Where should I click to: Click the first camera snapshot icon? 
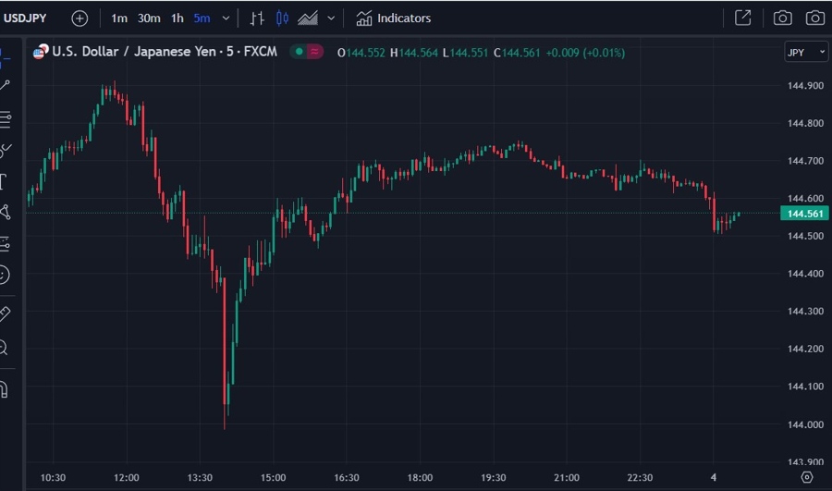point(783,18)
